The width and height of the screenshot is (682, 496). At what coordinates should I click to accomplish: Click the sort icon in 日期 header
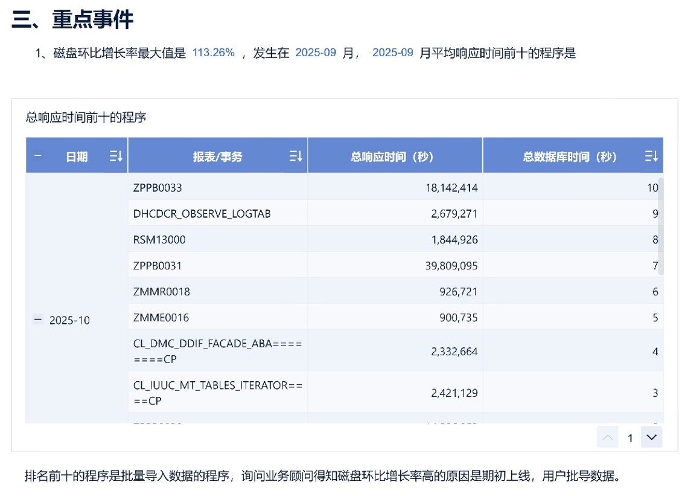point(116,156)
